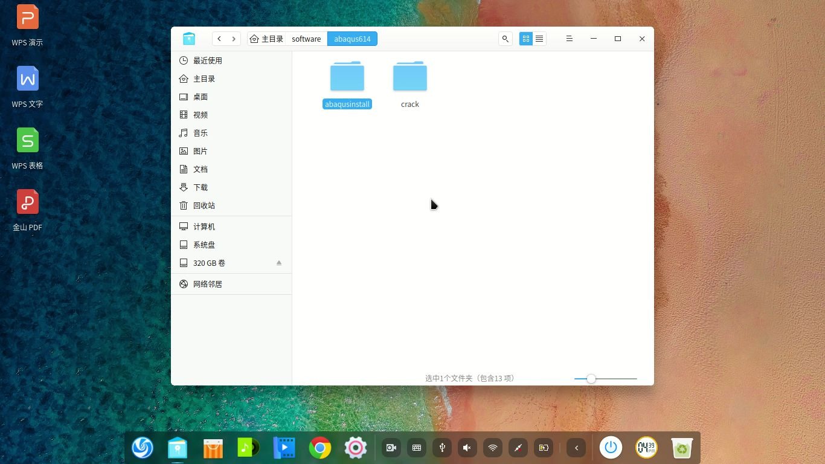Open 视频 in the sidebar

click(231, 115)
